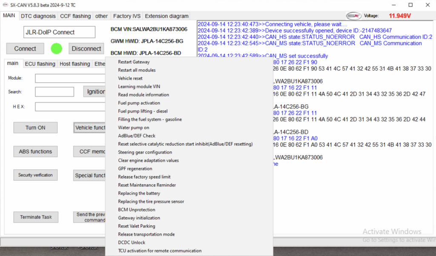
Task: Click the green connection status indicator
Action: [x=56, y=48]
